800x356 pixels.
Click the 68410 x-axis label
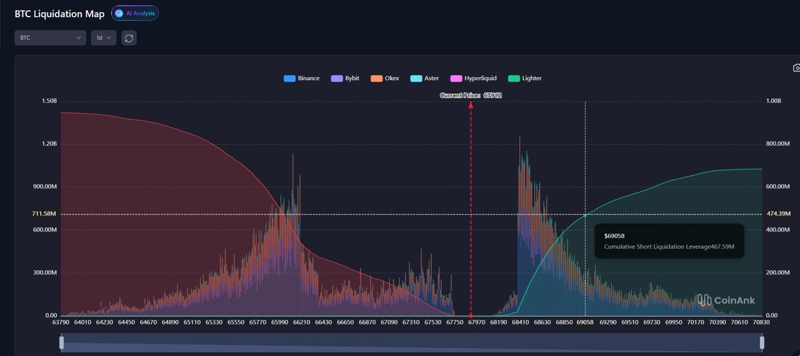coord(519,323)
